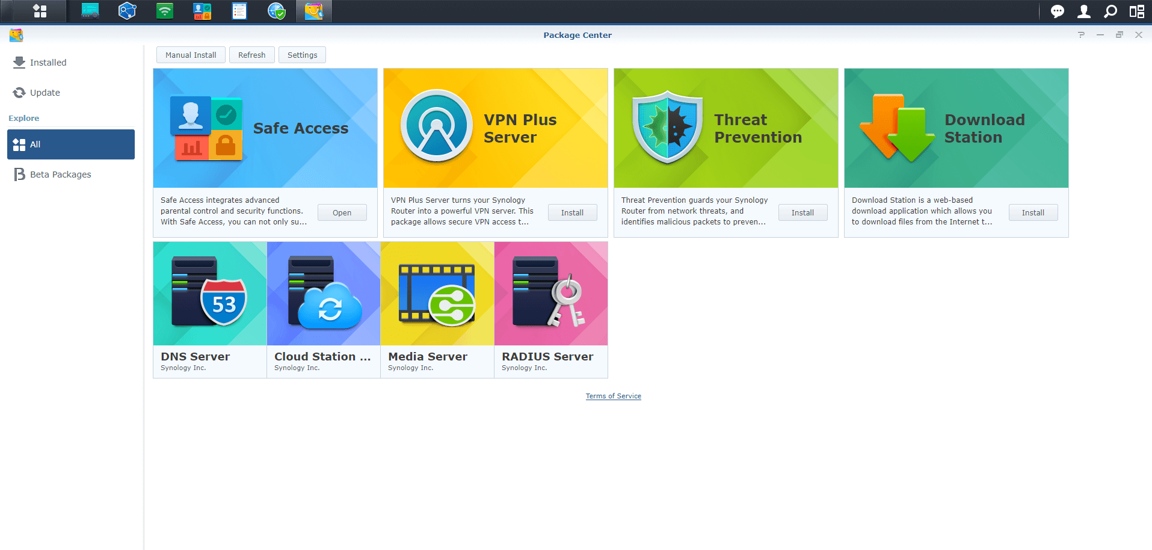
Task: Open the RADIUS Server package icon
Action: click(549, 292)
